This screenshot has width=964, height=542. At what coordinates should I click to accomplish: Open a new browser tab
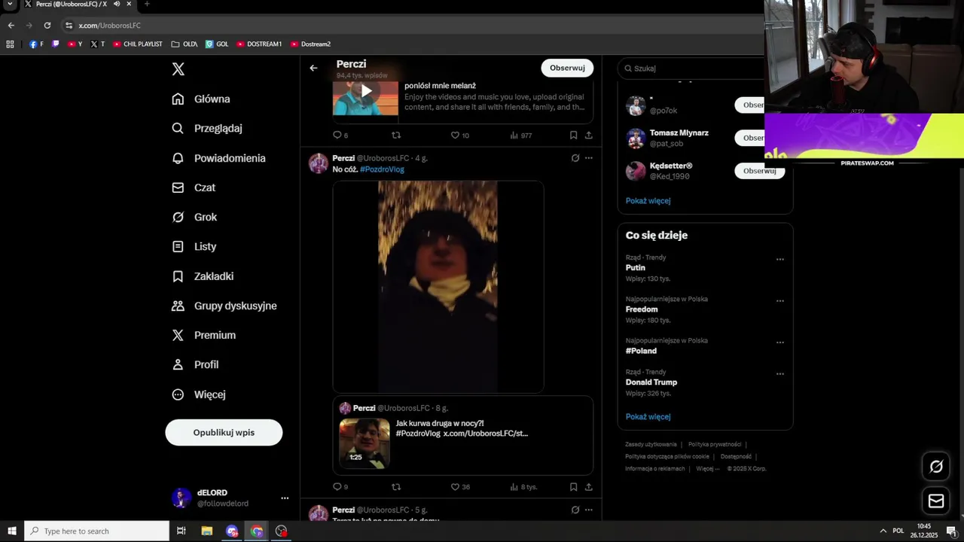tap(146, 4)
